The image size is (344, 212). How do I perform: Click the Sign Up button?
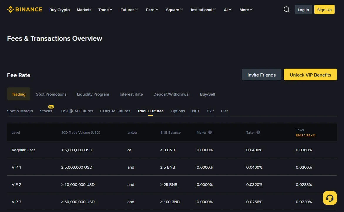pyautogui.click(x=324, y=9)
